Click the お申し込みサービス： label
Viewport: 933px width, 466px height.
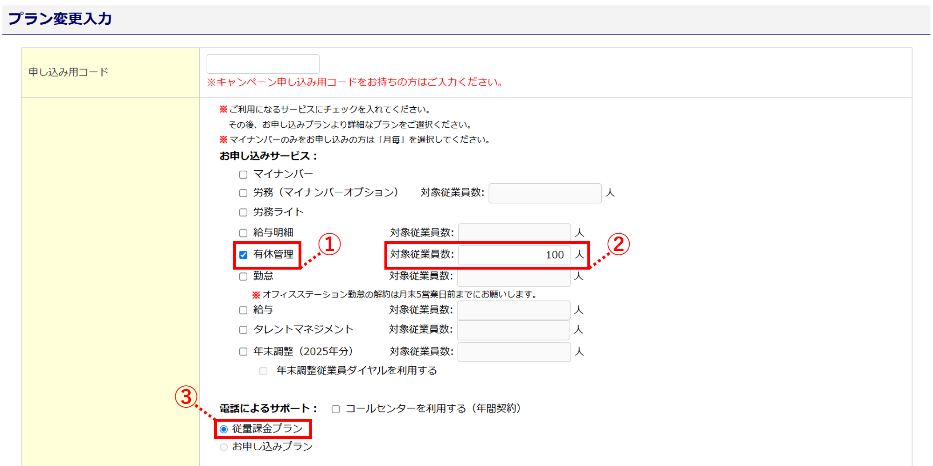pos(269,156)
